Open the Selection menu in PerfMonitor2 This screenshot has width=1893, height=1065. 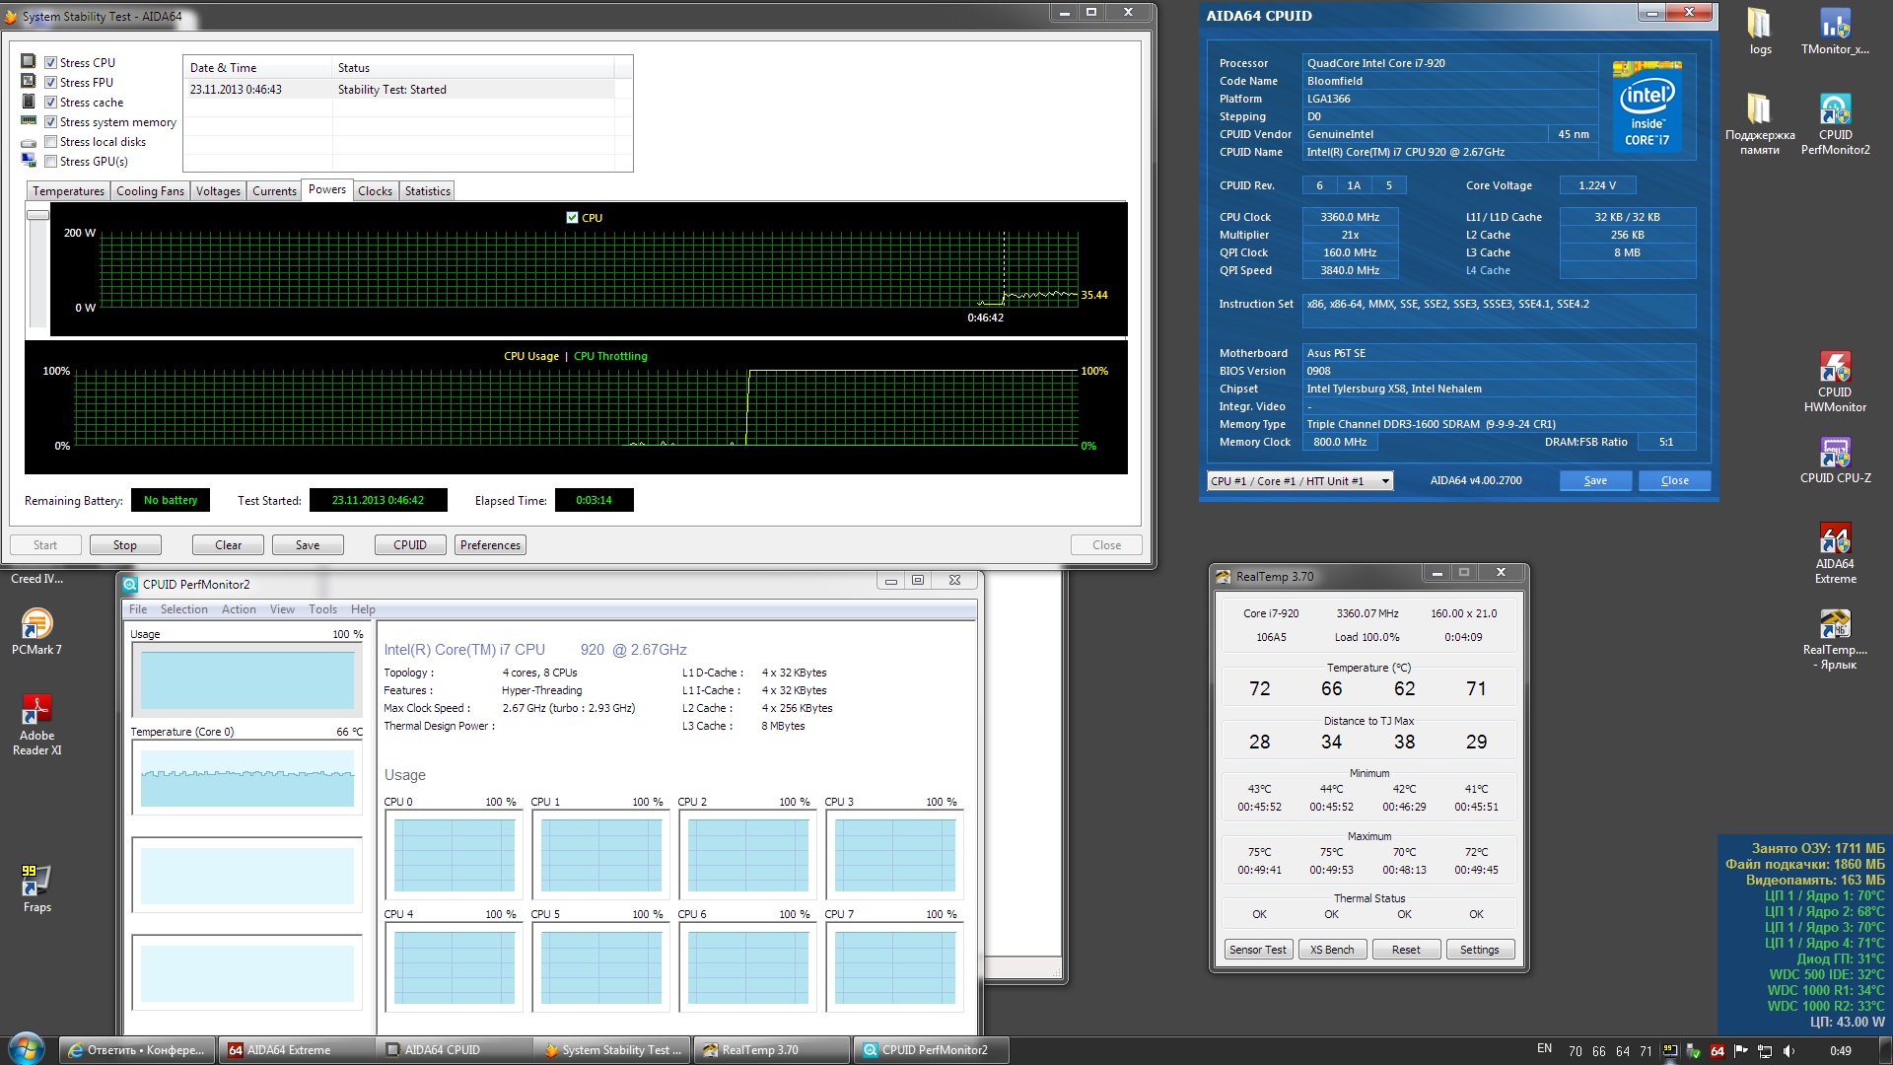pyautogui.click(x=183, y=609)
